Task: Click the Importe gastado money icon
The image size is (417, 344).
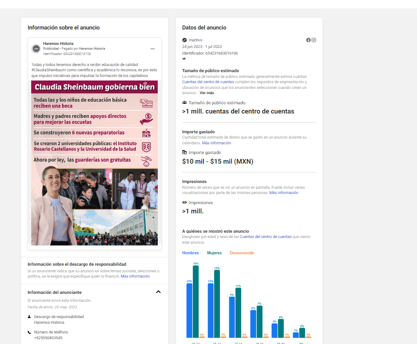Action: (185, 153)
